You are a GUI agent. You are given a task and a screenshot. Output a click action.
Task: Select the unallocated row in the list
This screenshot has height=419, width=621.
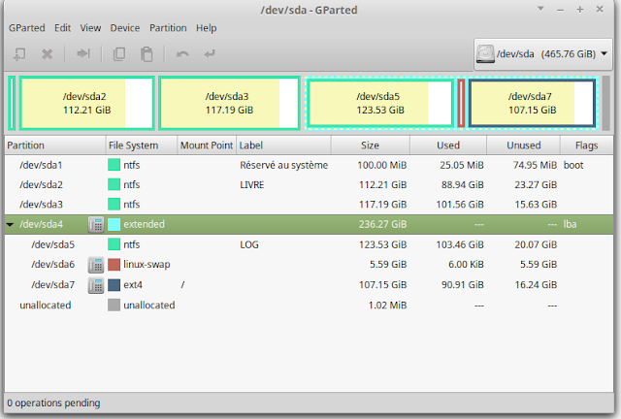pos(309,305)
